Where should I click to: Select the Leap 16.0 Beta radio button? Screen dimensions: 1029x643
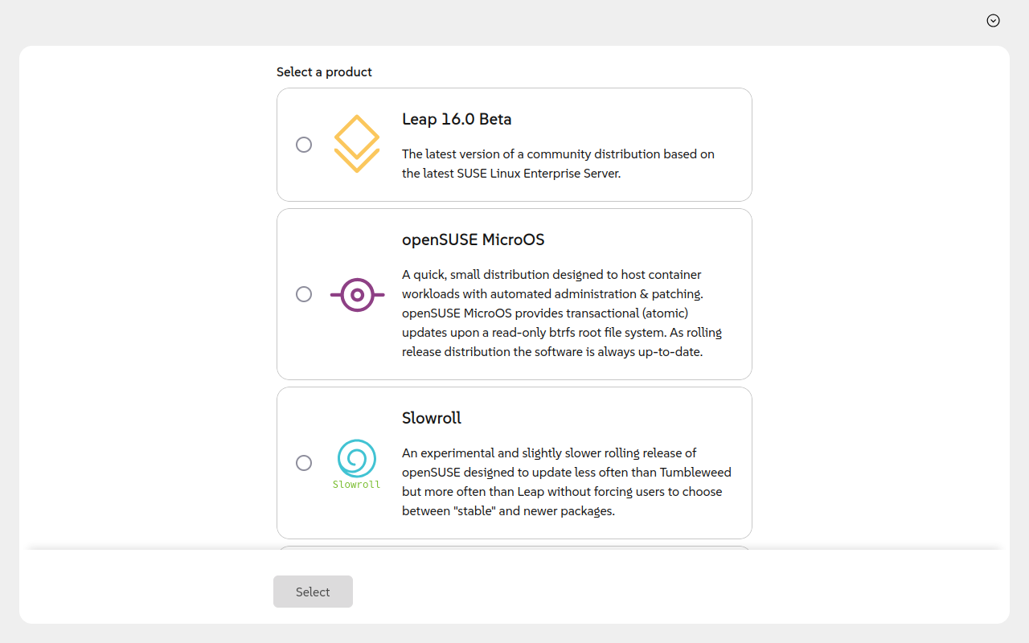pos(304,145)
